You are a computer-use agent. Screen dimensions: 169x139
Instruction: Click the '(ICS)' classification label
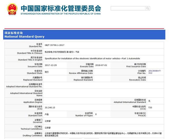point(40,109)
